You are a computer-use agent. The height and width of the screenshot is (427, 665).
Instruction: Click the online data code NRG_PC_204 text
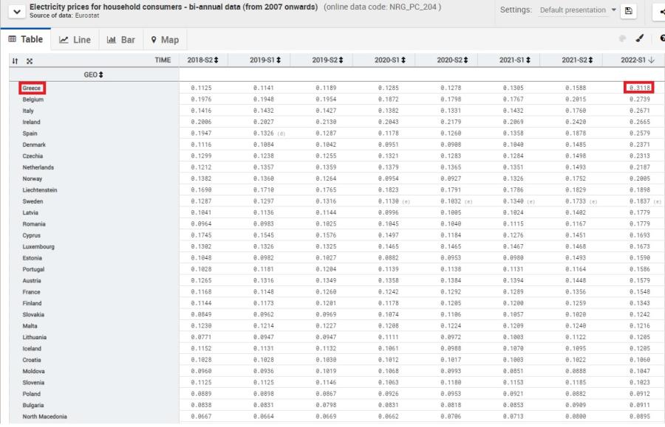tap(382, 7)
